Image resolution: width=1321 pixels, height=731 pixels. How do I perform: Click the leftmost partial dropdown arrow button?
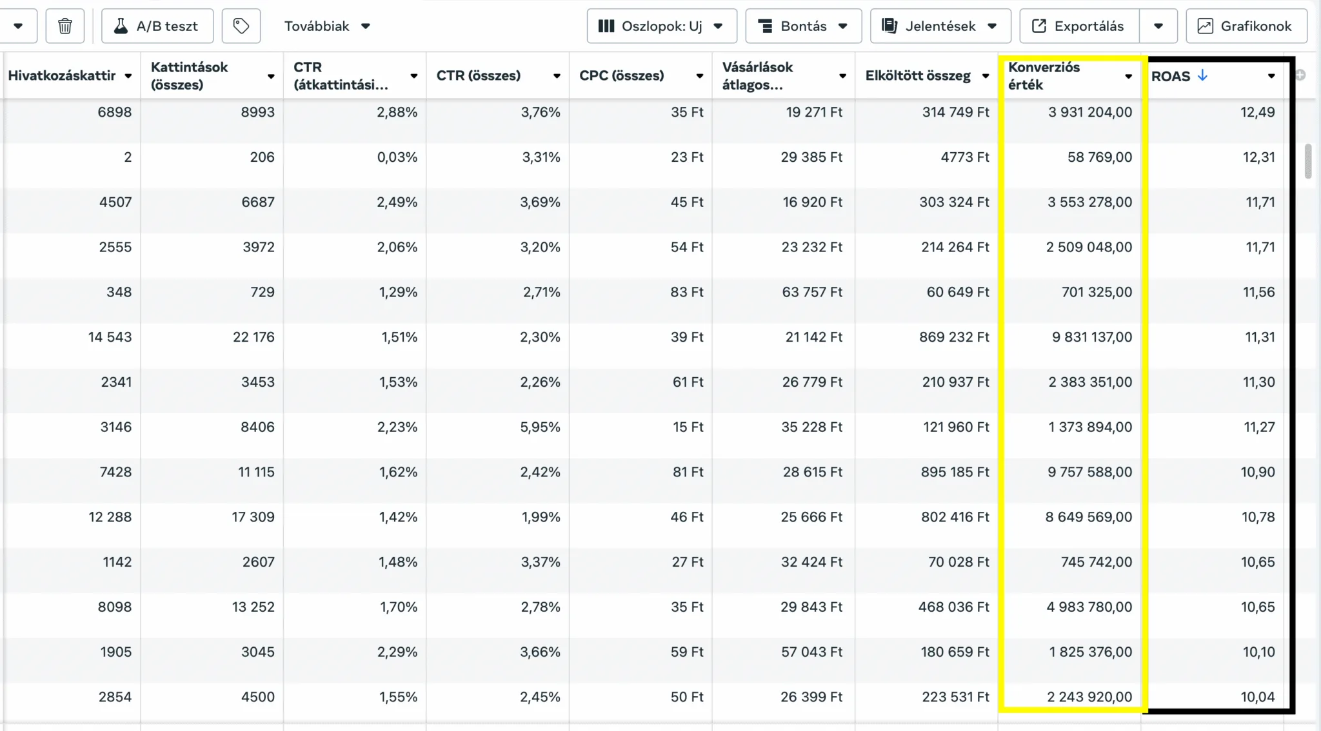tap(18, 26)
